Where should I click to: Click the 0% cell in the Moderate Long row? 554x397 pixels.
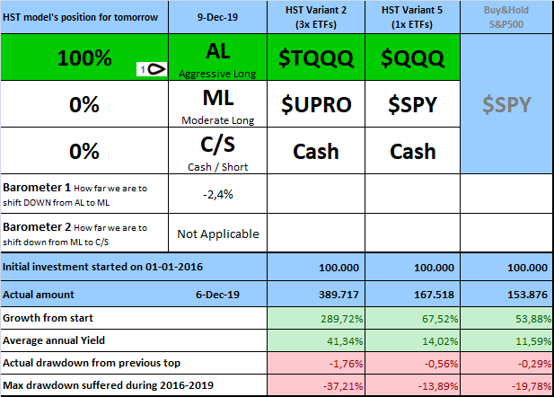click(84, 104)
